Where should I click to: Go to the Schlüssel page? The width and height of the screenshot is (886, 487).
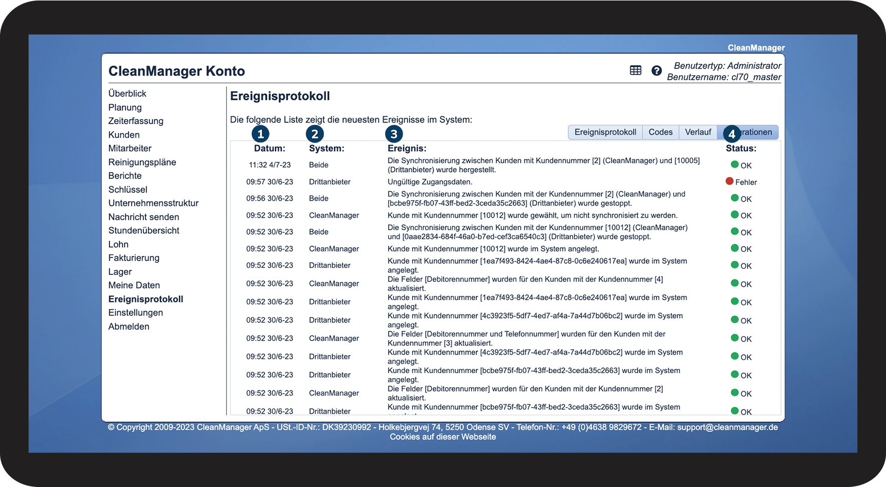coord(128,190)
